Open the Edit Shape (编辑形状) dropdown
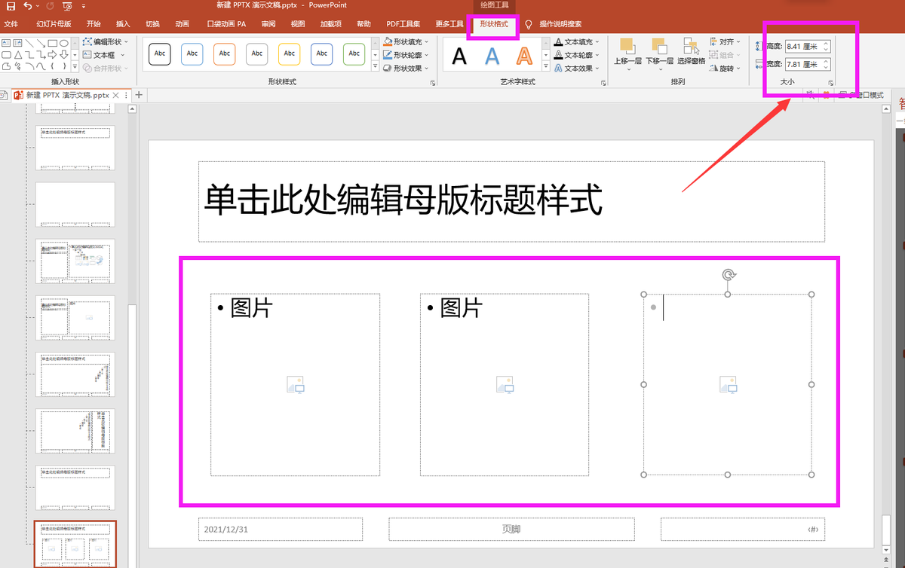This screenshot has width=905, height=568. pos(106,41)
